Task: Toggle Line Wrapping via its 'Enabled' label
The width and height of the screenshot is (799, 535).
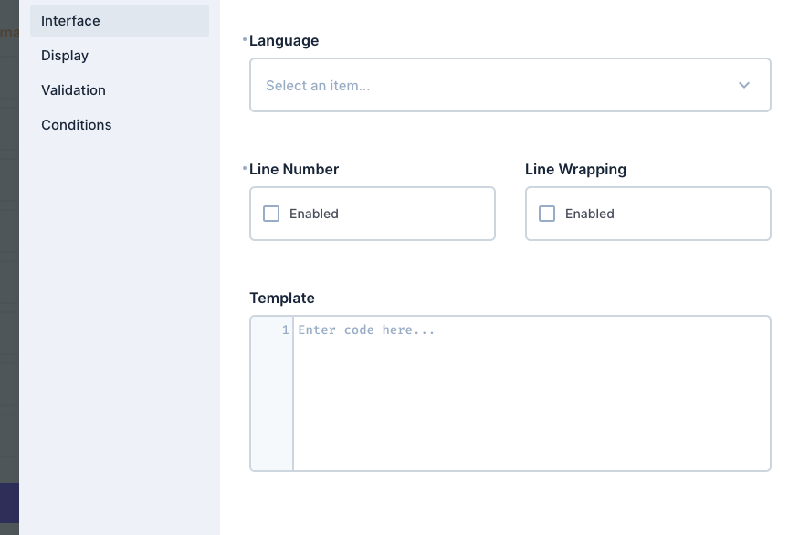Action: tap(589, 214)
